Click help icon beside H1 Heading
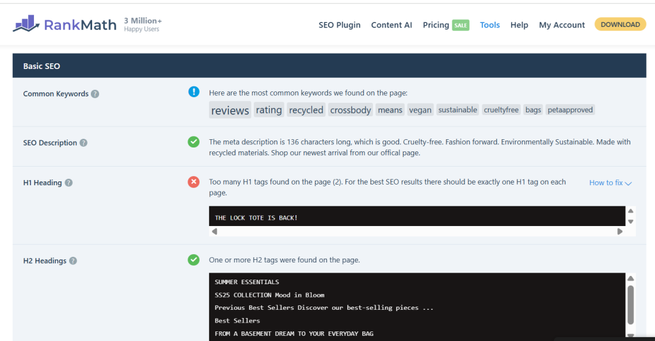 point(68,183)
